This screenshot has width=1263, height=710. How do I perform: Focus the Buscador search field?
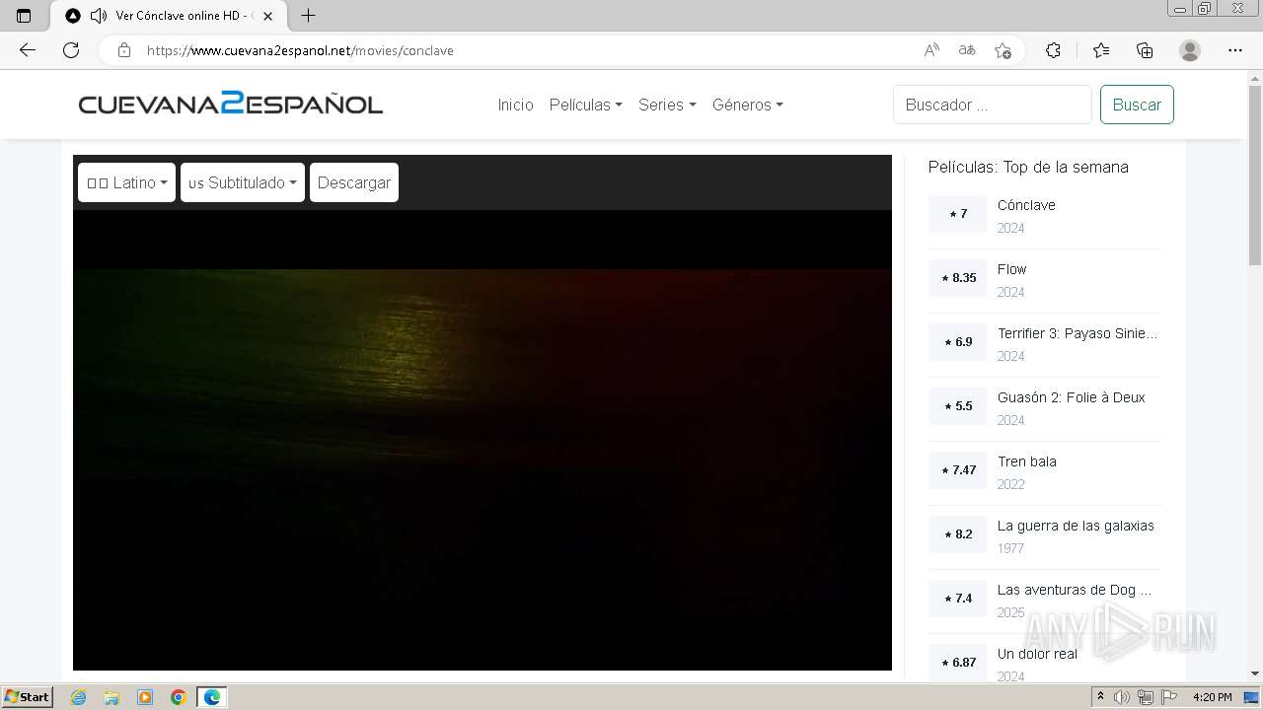993,105
